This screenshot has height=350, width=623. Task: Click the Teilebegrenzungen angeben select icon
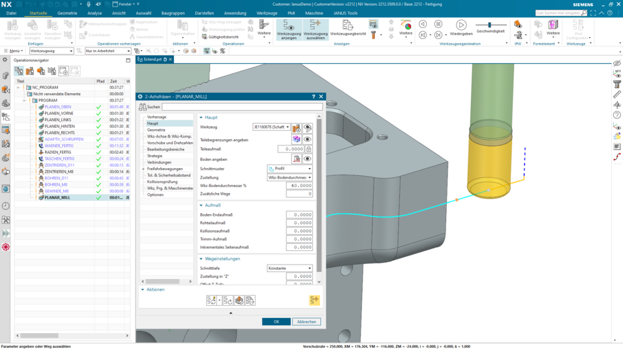[x=296, y=139]
